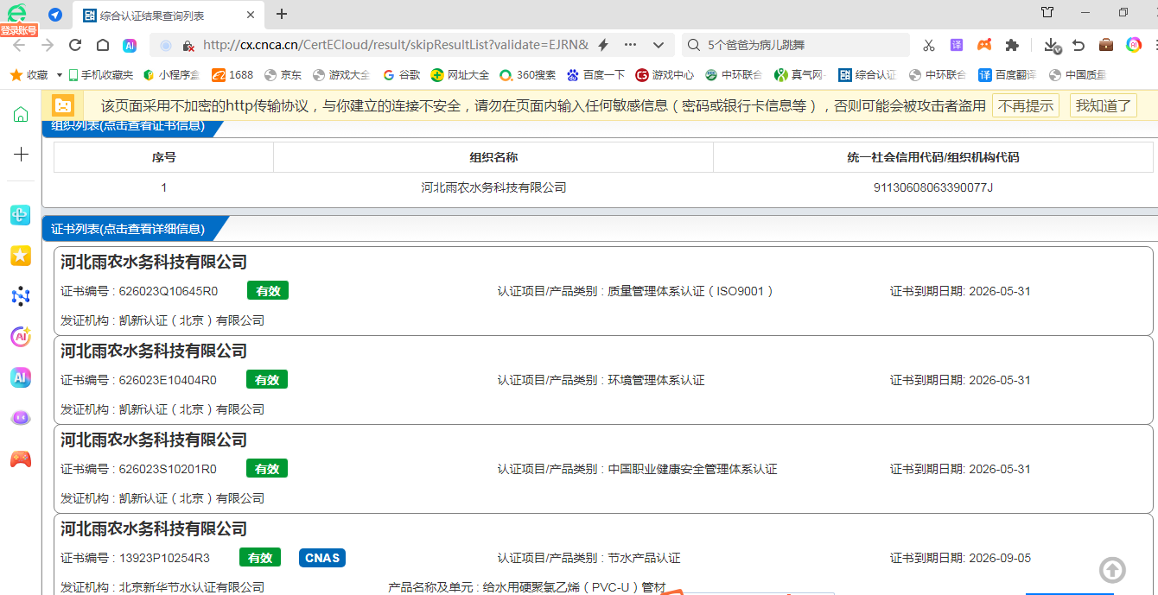Click the insecure connection lock icon
The height and width of the screenshot is (595, 1158).
click(x=188, y=45)
